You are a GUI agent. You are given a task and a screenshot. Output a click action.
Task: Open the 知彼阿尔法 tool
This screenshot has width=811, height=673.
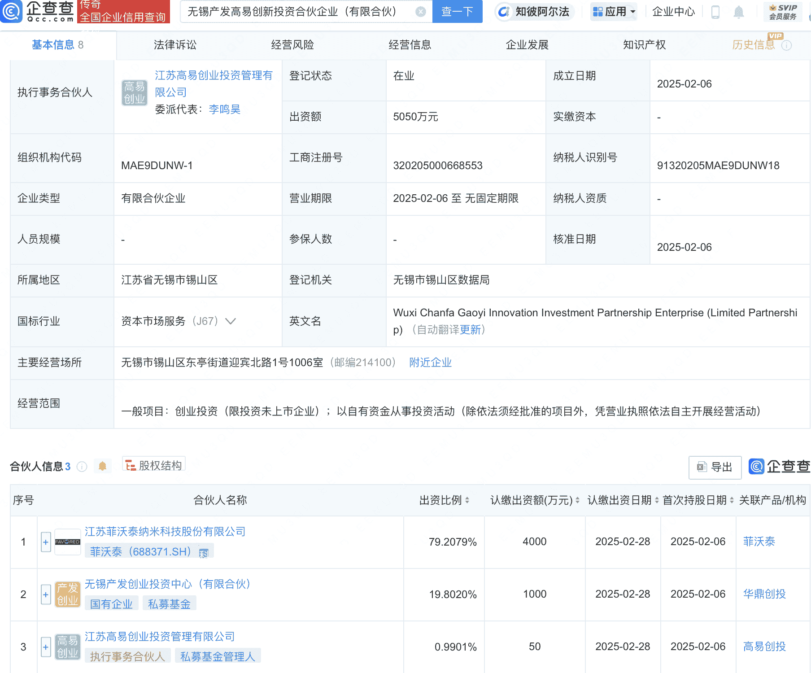pos(534,12)
